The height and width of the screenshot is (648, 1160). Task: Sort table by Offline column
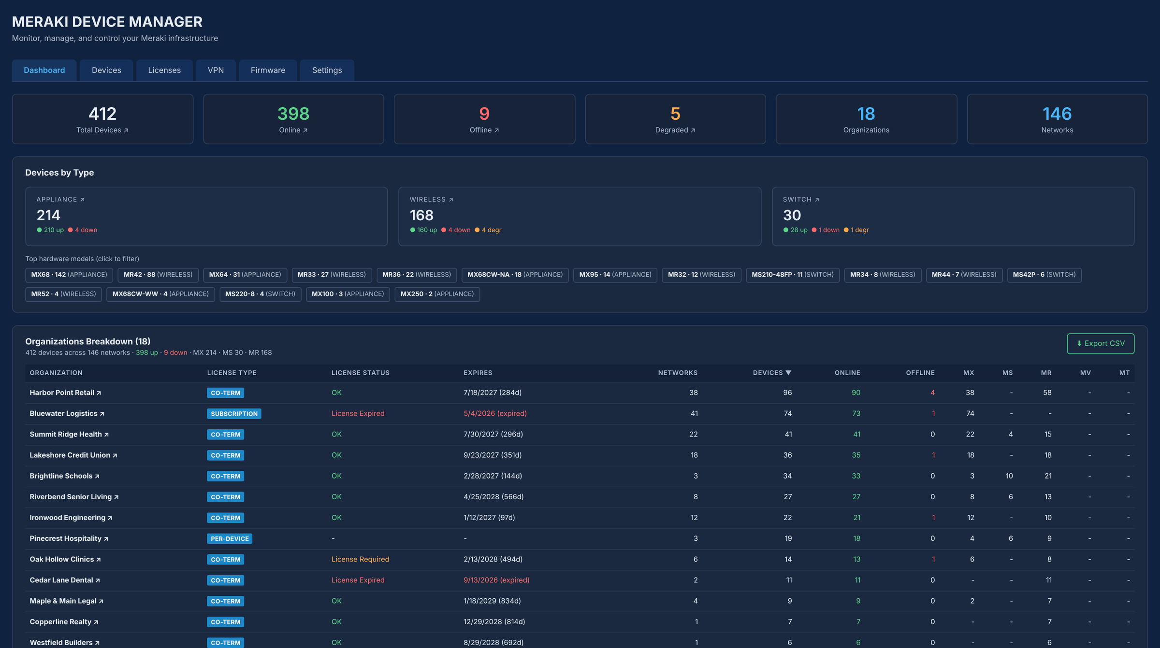[920, 373]
